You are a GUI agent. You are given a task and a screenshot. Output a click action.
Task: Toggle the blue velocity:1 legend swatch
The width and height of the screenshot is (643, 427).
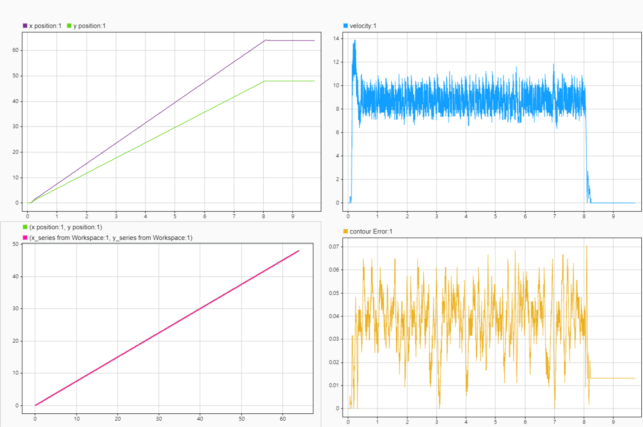click(346, 25)
